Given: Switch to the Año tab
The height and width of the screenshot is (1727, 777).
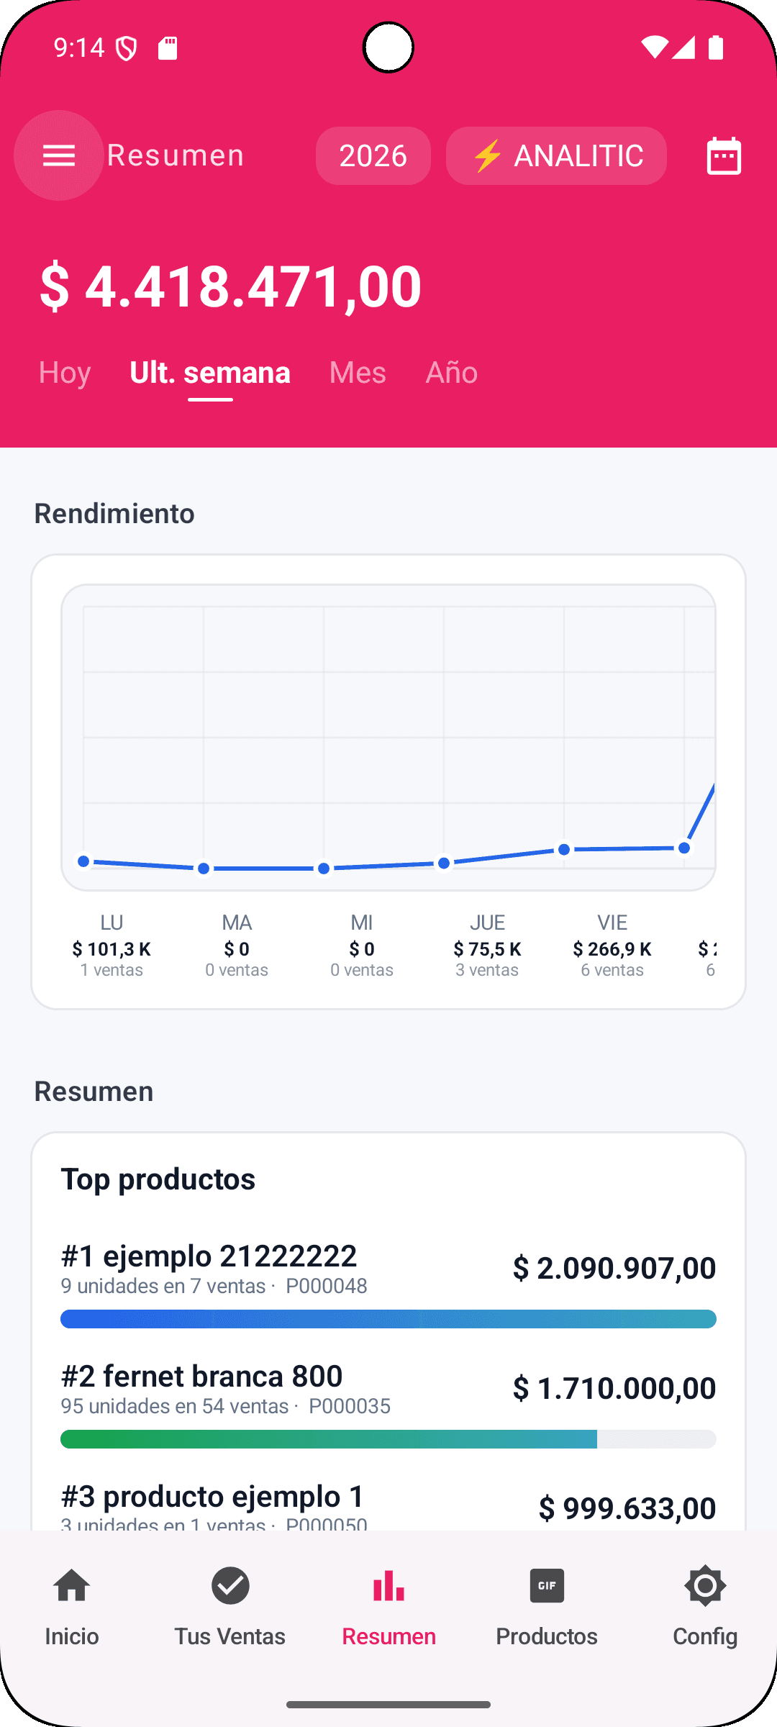Looking at the screenshot, I should 452,373.
